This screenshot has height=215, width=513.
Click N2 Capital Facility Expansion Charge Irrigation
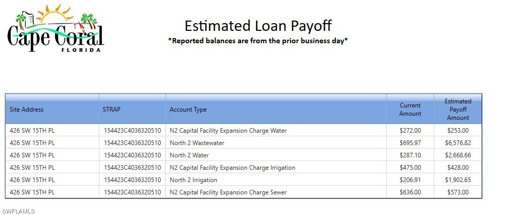[x=232, y=168]
